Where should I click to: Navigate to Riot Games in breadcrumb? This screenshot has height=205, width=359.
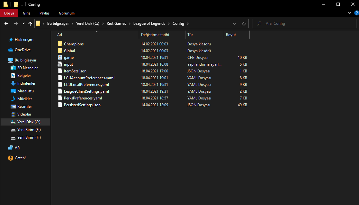pyautogui.click(x=116, y=23)
